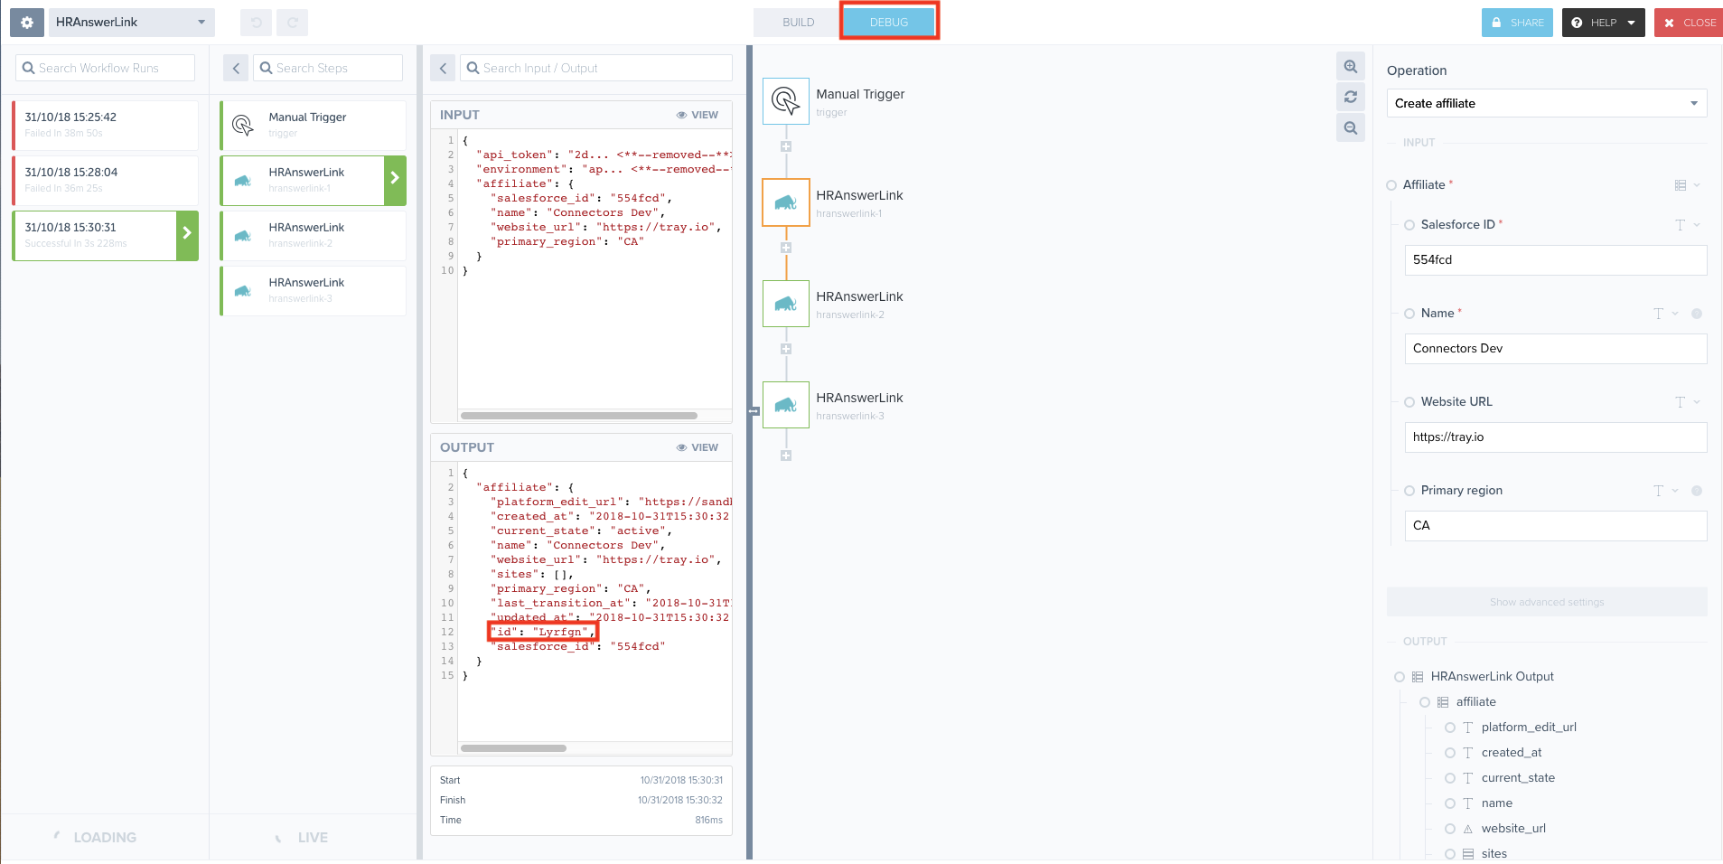Click Show advanced settings
Viewport: 1723px width, 864px height.
click(x=1545, y=601)
